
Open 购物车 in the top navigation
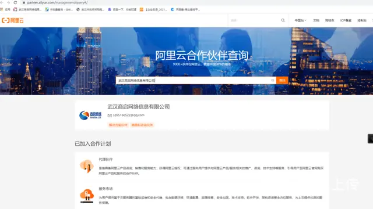(330, 20)
